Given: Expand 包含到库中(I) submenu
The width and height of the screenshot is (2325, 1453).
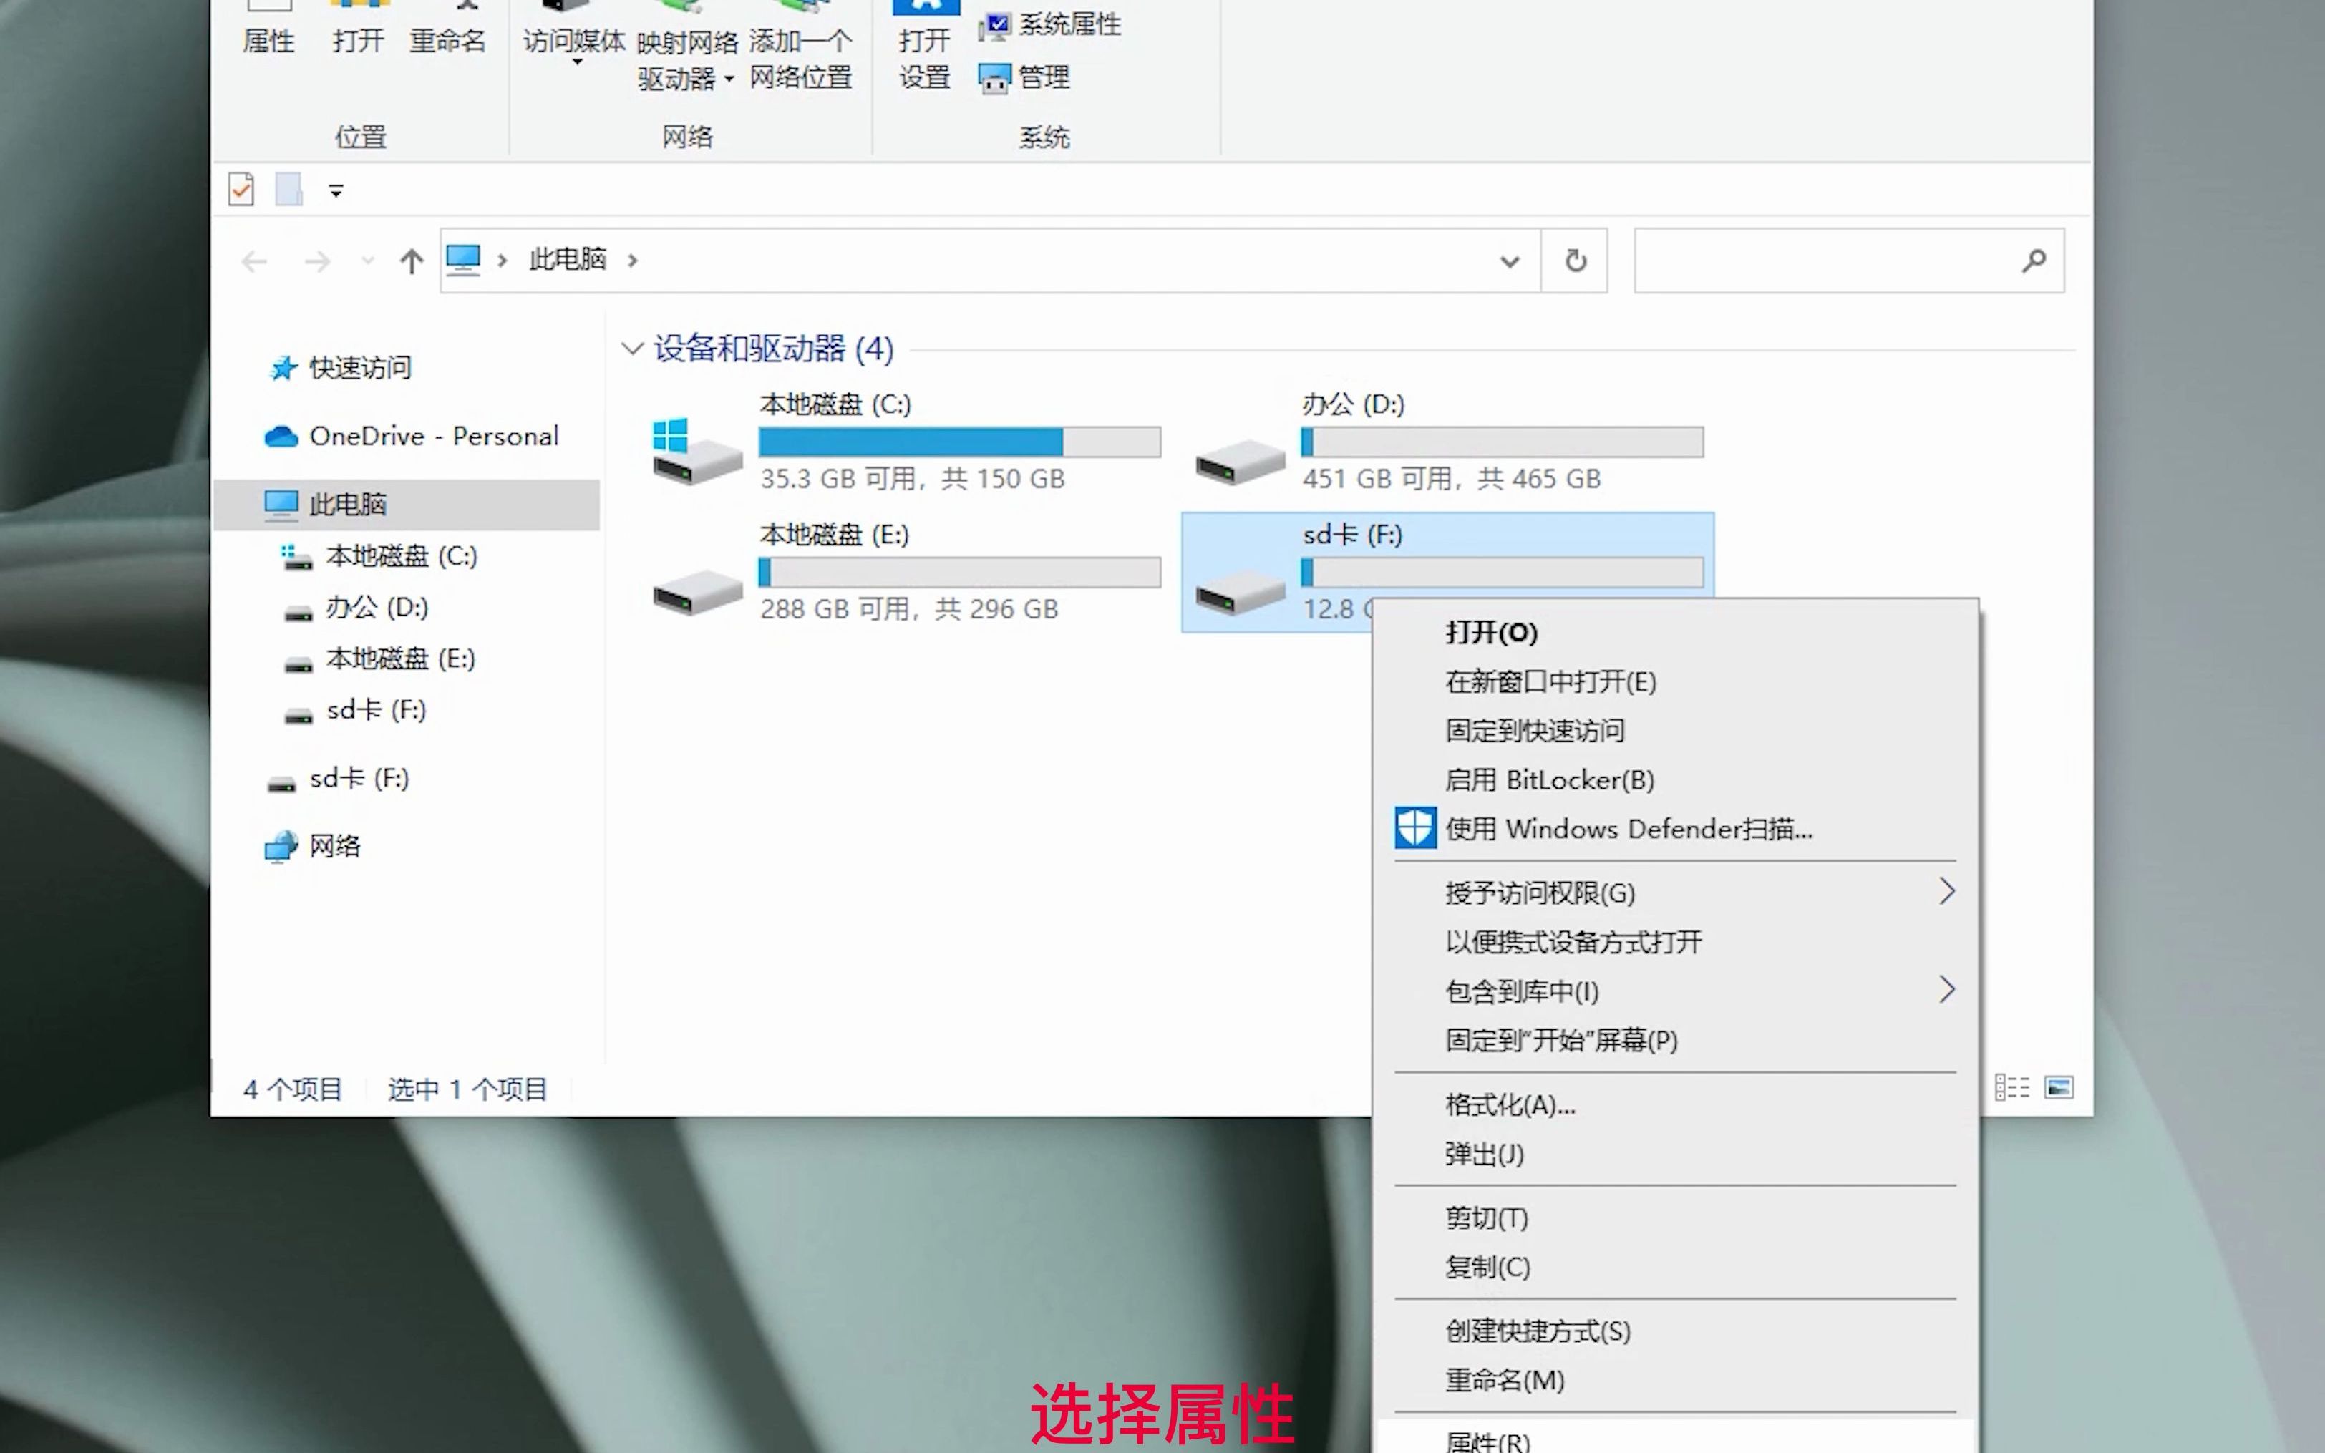Looking at the screenshot, I should click(x=1676, y=991).
